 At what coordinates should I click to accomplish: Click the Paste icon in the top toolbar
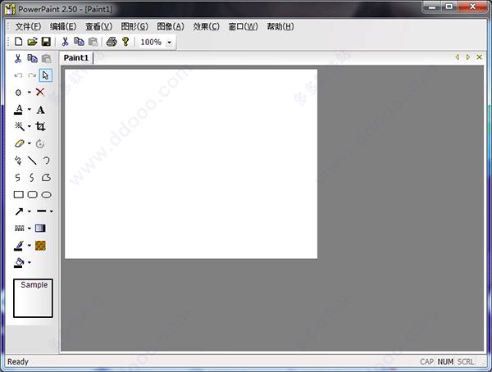point(93,42)
